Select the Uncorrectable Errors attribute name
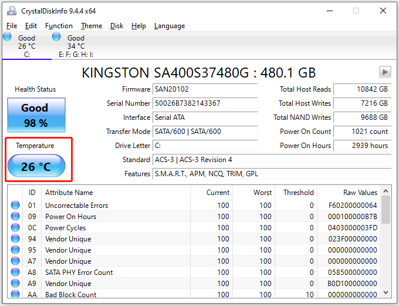 point(77,206)
